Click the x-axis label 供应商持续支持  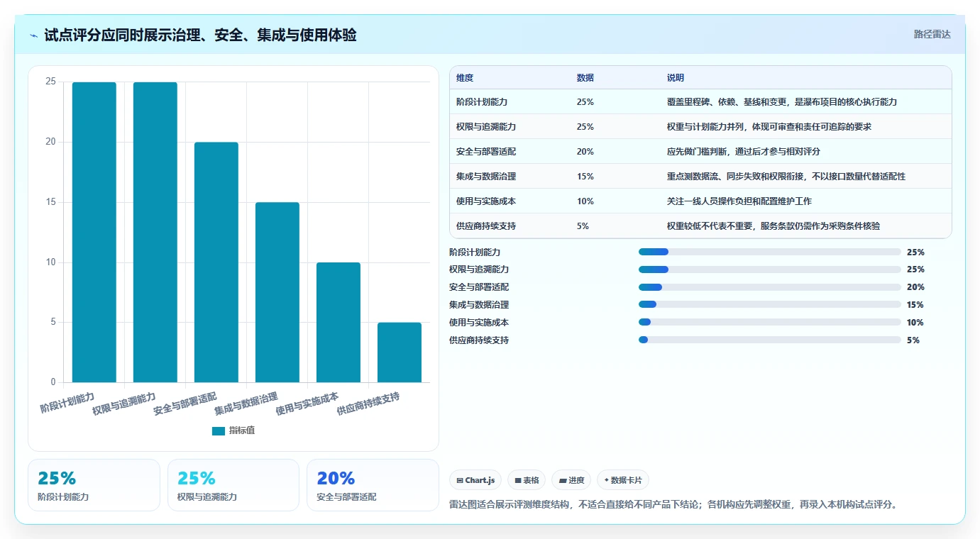(x=368, y=404)
